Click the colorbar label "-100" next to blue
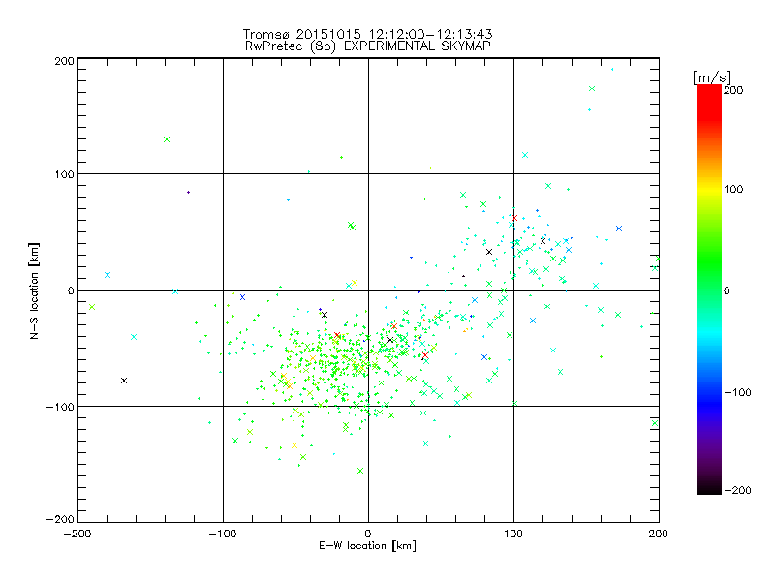 tap(737, 392)
